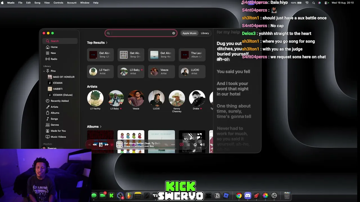The width and height of the screenshot is (360, 202).
Task: Open the Veeze artist top result
Action: pos(161,72)
